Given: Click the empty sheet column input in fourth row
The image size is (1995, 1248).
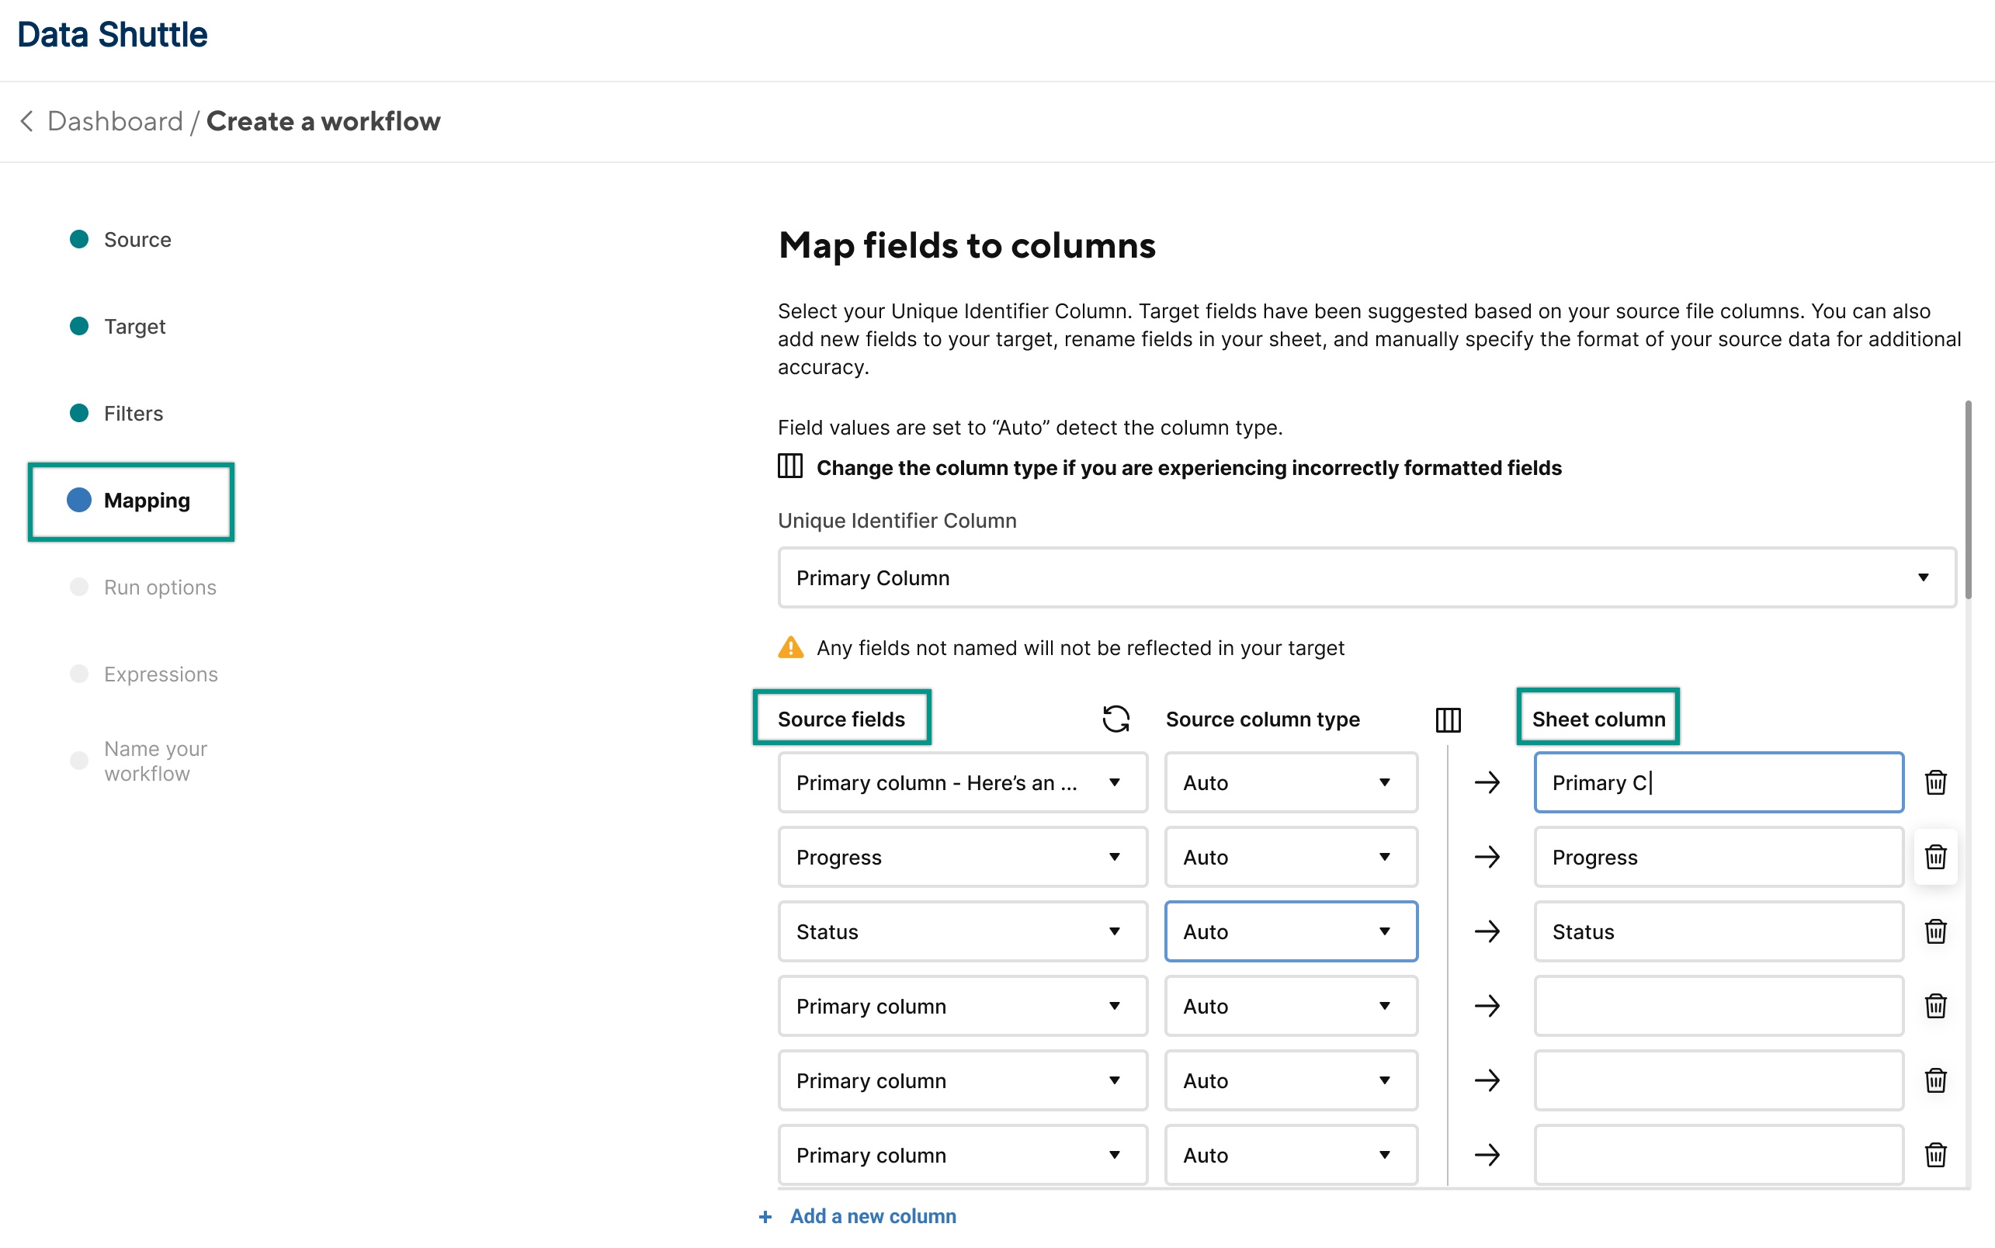Looking at the screenshot, I should [x=1718, y=1004].
